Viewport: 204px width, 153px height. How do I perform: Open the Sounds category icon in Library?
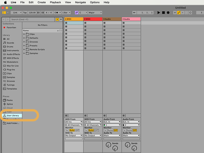(x=5, y=43)
